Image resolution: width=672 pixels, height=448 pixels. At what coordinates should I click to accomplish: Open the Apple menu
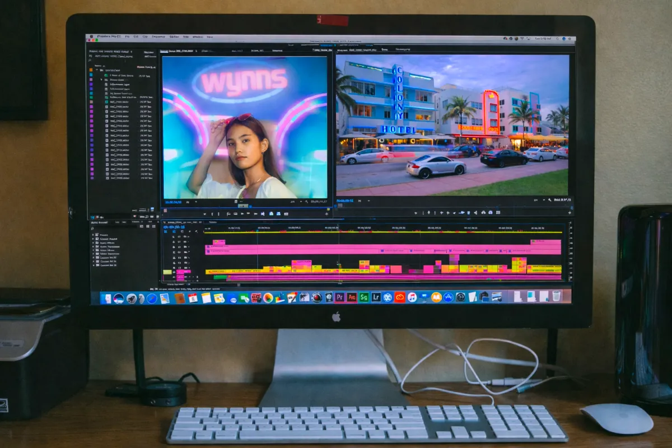coord(91,38)
